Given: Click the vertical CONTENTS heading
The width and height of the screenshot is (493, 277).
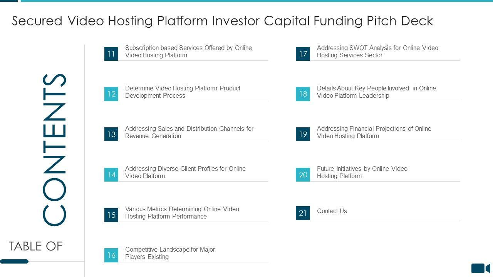Looking at the screenshot, I should (54, 149).
